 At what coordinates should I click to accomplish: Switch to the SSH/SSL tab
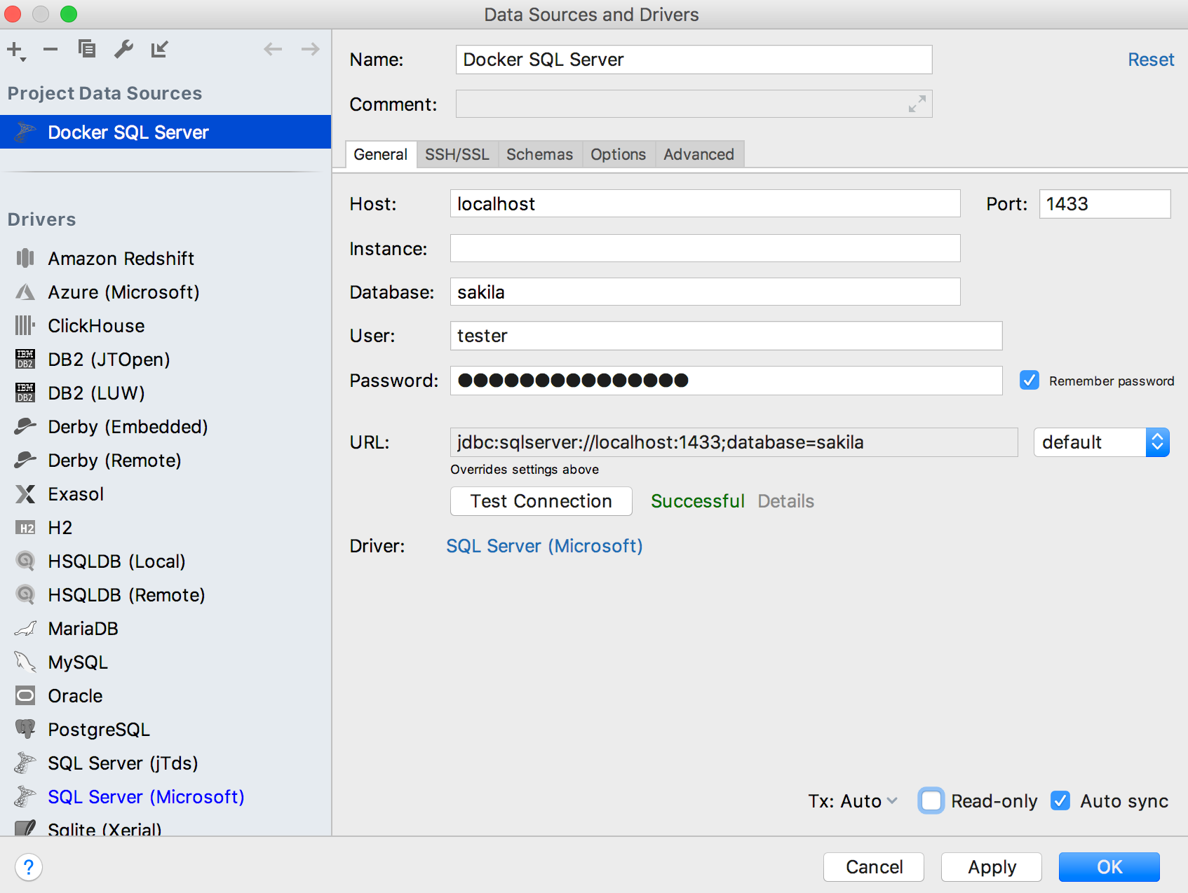pos(457,154)
